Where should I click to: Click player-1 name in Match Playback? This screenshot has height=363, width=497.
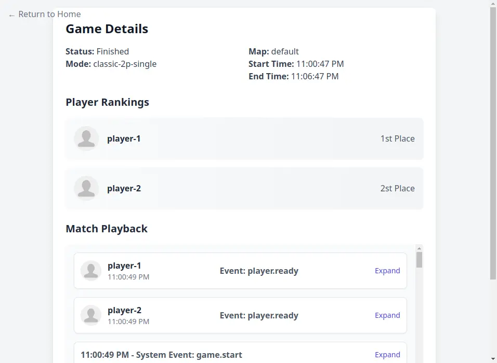(x=124, y=266)
